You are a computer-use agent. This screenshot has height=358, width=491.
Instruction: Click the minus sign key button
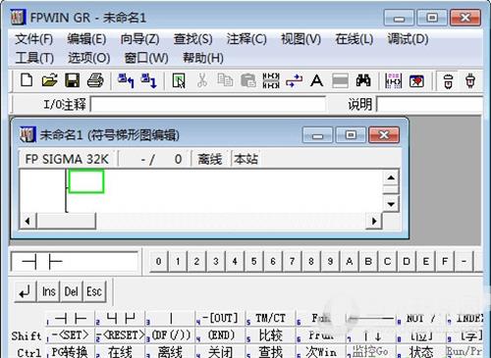tap(464, 261)
